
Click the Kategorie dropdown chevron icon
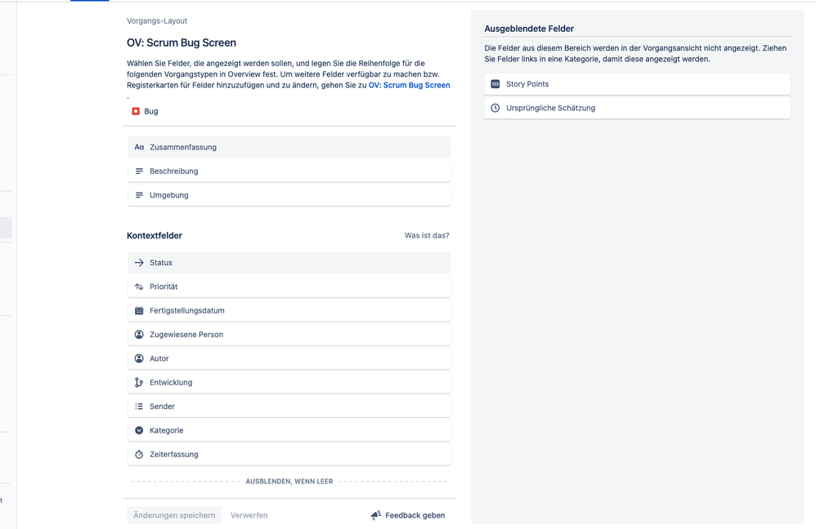(x=139, y=431)
